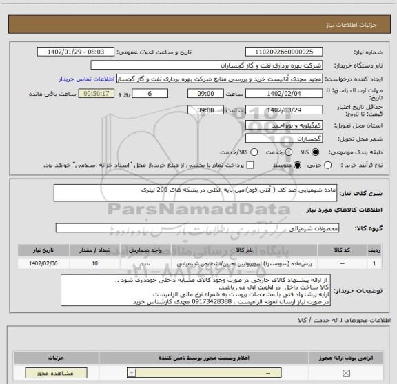
Task: Click the unit cell عدد
Action: 145,263
